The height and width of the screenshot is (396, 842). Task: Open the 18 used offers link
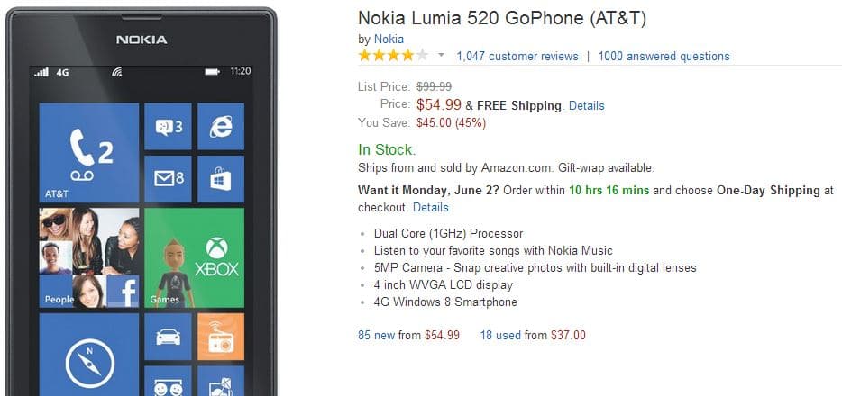coord(500,336)
